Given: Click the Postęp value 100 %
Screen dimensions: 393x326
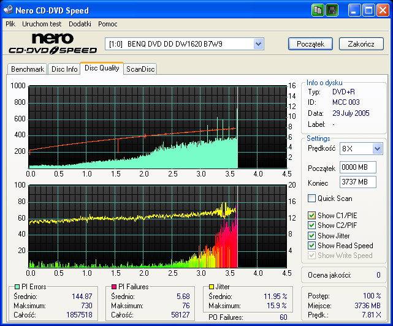Looking at the screenshot, I should tap(372, 296).
